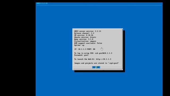Click the 'GNS3 2.2.11' title at top
Image resolution: width=170 pixels, height=96 pixels.
click(42, 3)
